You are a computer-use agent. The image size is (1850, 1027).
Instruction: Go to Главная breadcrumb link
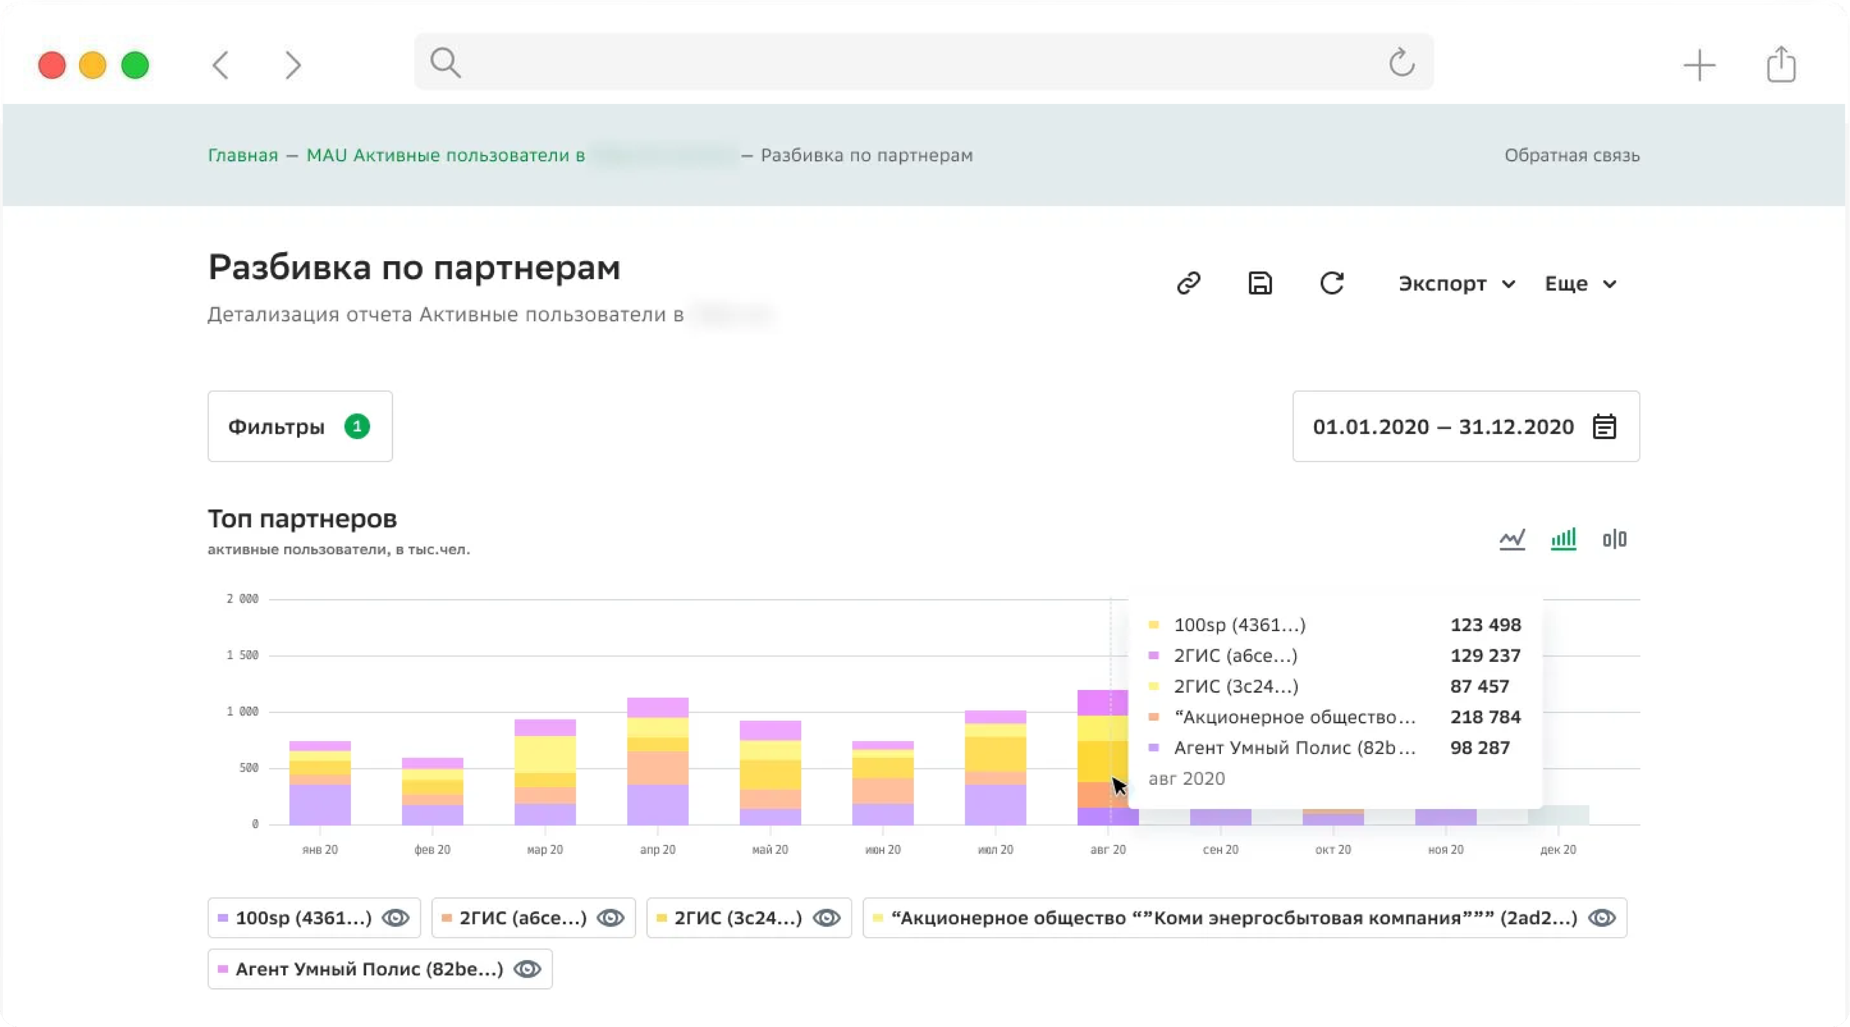243,155
